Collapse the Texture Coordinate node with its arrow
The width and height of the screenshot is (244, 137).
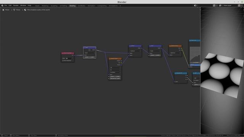(x=63, y=53)
